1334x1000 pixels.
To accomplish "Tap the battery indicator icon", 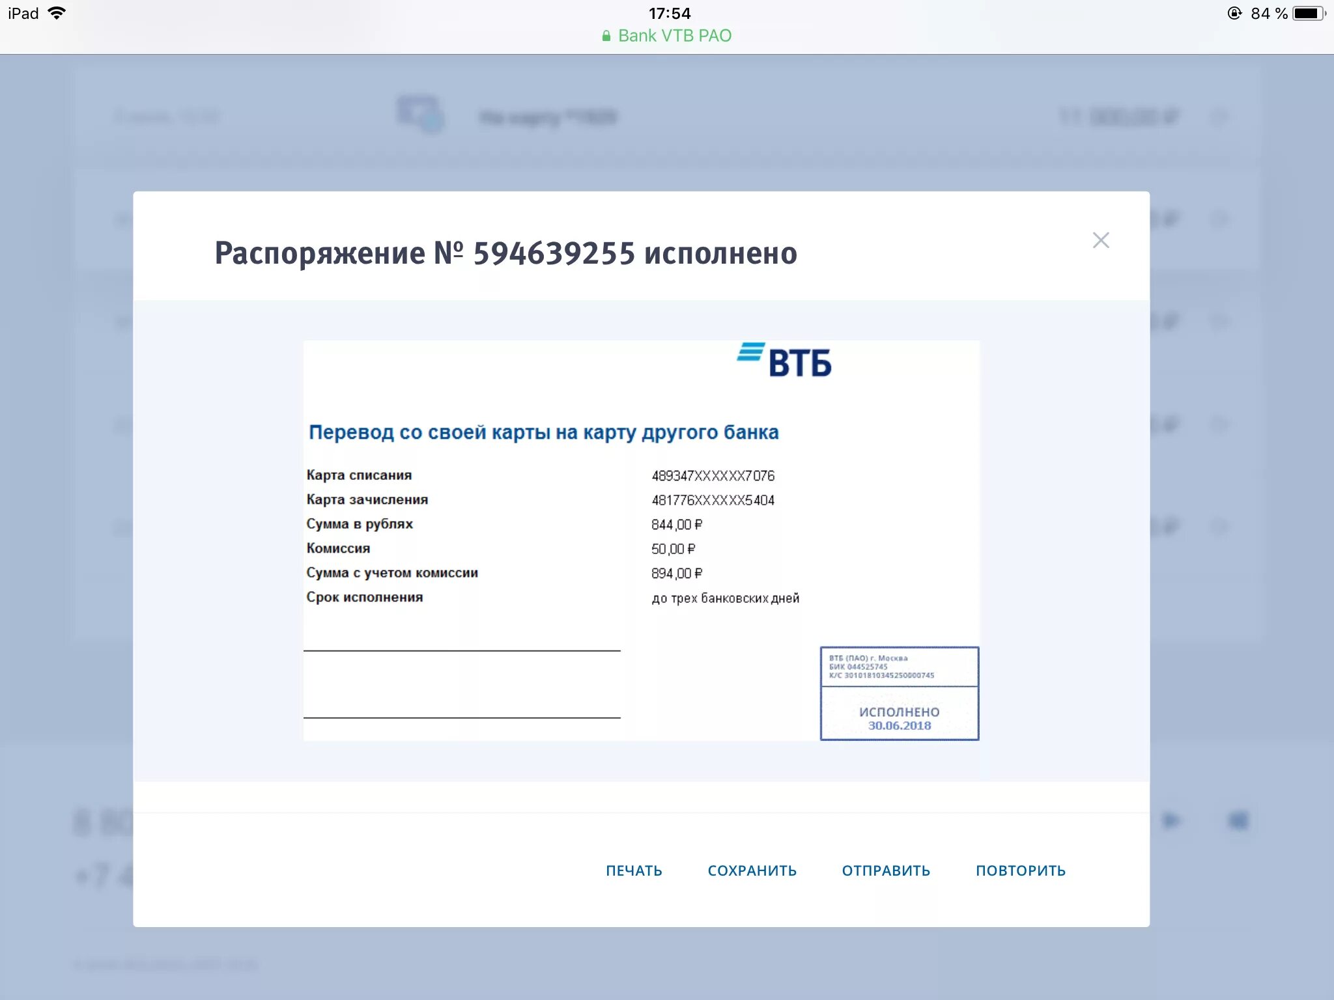I will (x=1309, y=13).
